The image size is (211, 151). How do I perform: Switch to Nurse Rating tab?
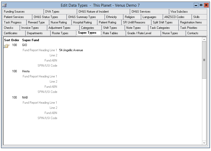pos(60,22)
